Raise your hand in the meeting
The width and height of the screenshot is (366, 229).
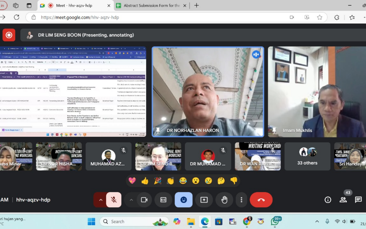point(224,200)
